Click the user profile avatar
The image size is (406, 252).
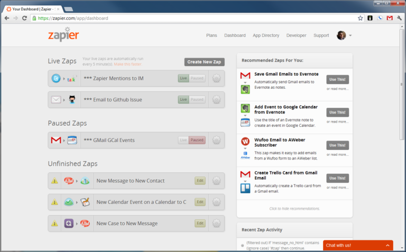point(342,35)
